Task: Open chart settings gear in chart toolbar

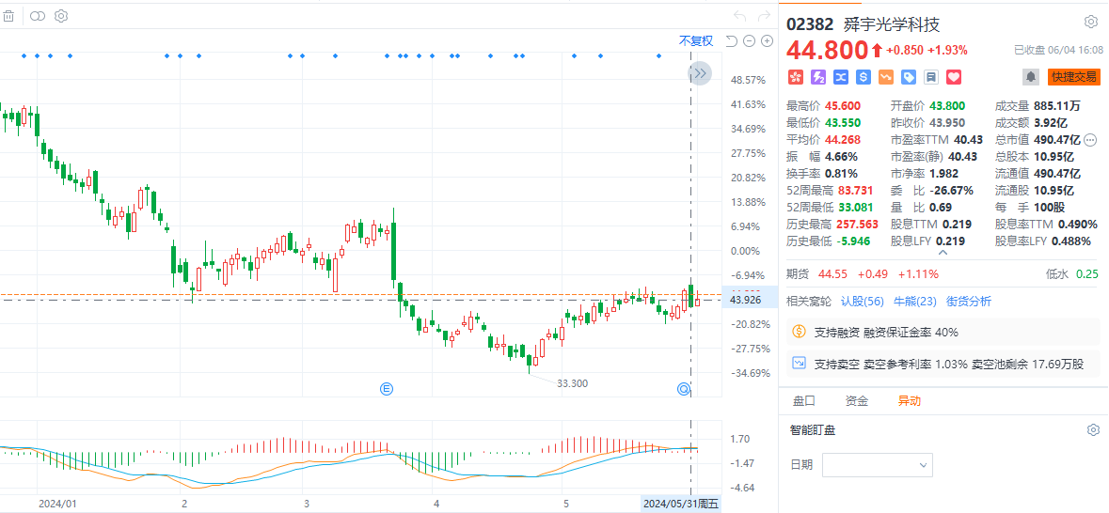Action: click(61, 16)
